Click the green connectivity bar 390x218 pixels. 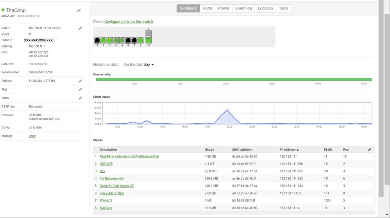point(234,80)
